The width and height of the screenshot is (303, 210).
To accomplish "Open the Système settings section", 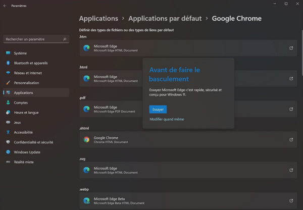I will [20, 54].
